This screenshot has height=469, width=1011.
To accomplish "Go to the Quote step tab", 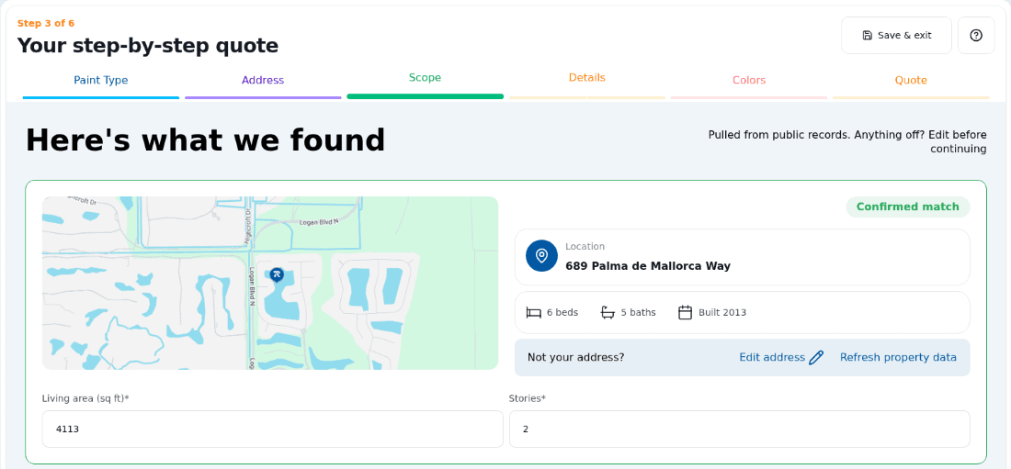I will [911, 81].
